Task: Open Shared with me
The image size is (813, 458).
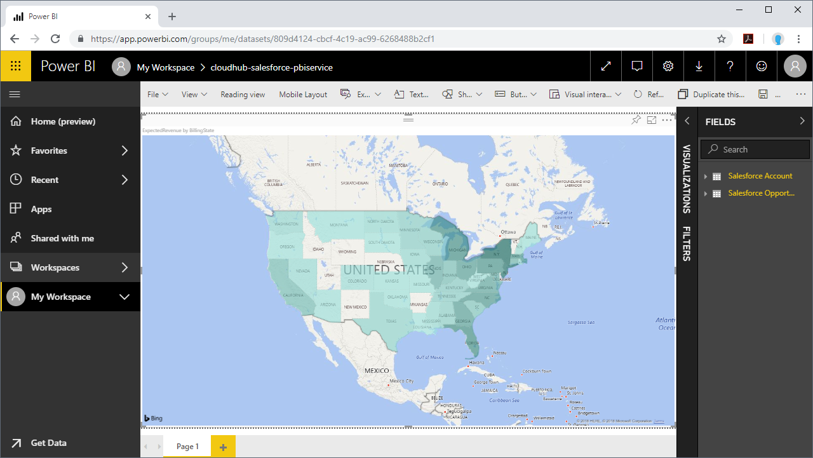Action: click(x=70, y=238)
